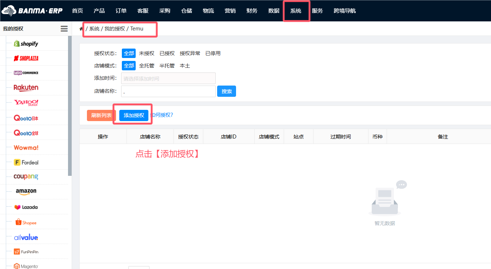Open the 物流 top menu
The width and height of the screenshot is (491, 269).
click(x=208, y=11)
